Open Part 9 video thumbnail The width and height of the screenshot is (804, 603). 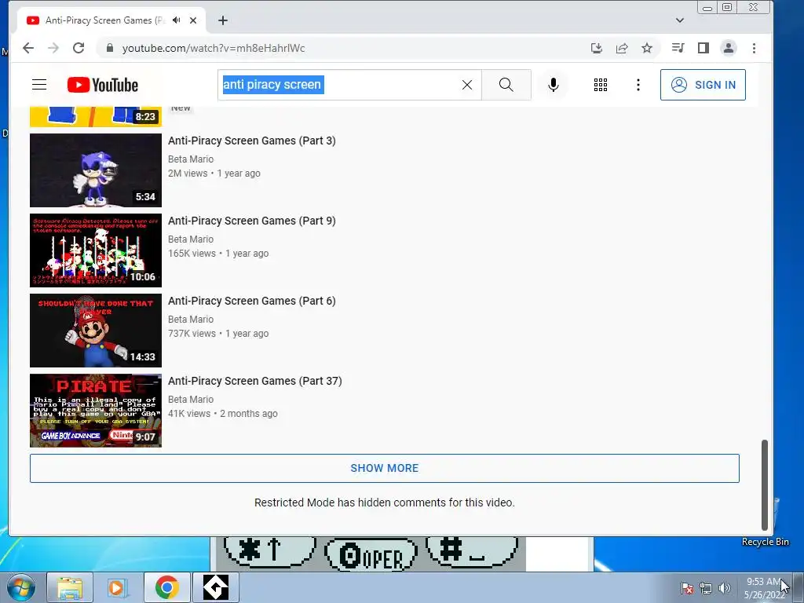pyautogui.click(x=96, y=250)
